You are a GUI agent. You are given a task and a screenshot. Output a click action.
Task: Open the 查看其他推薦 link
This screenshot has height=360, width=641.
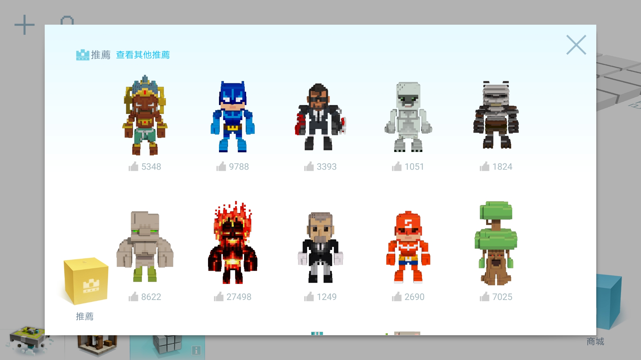[143, 55]
